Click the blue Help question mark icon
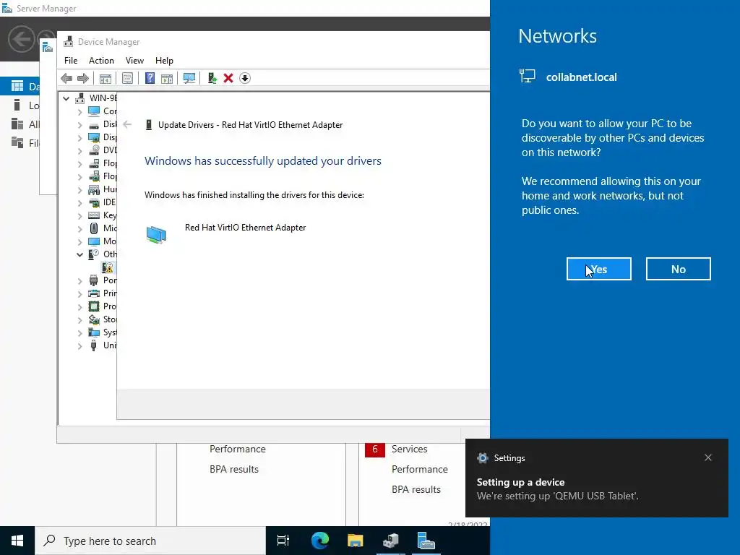The height and width of the screenshot is (555, 740). pos(150,78)
